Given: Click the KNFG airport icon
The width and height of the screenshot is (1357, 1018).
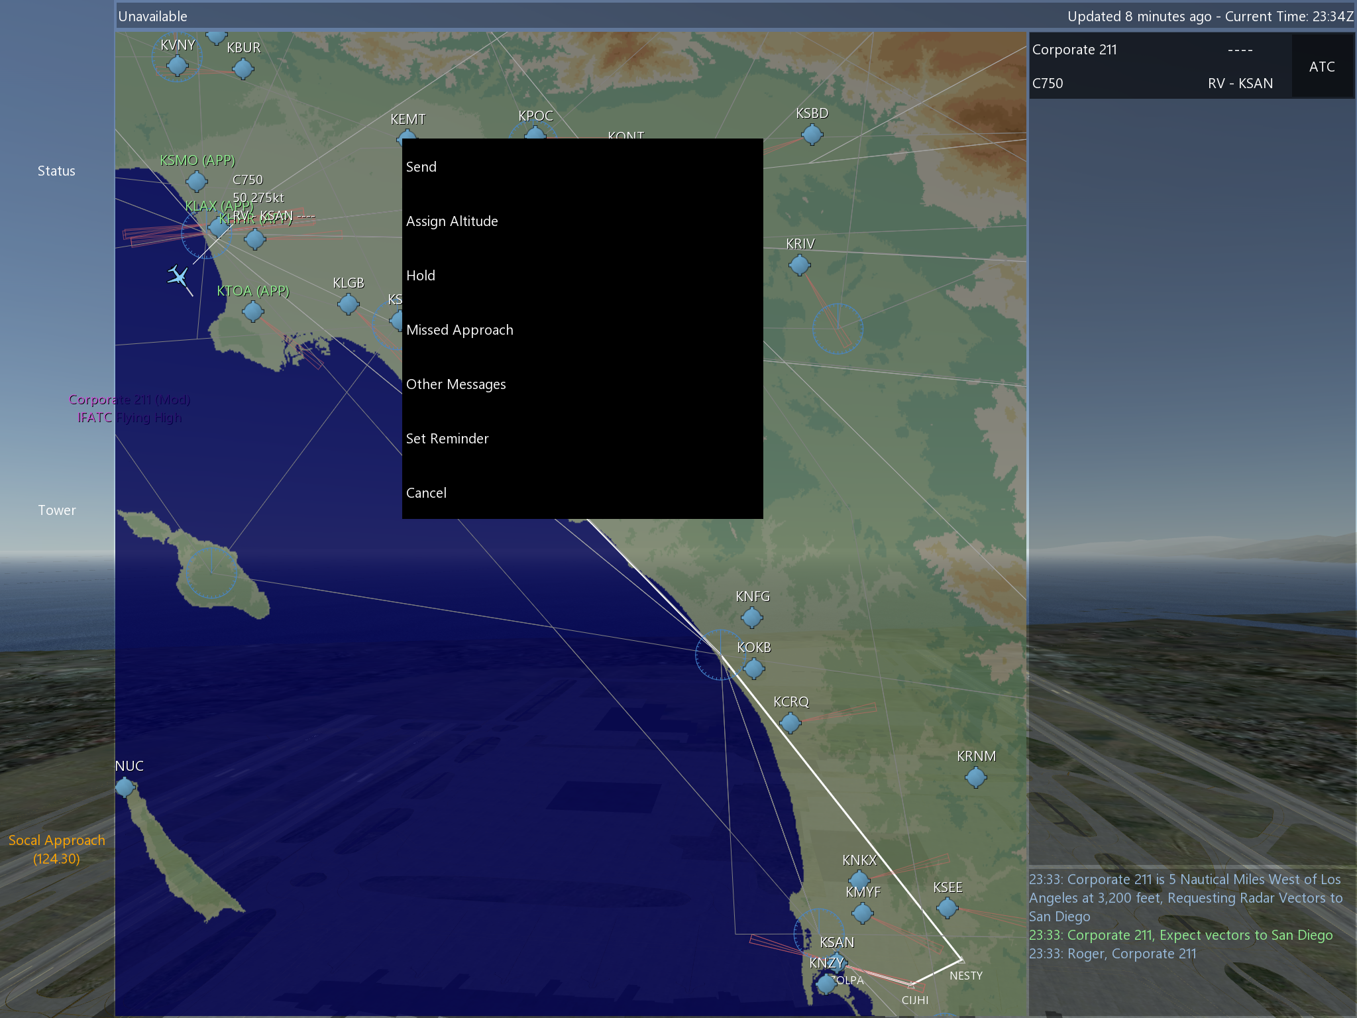Looking at the screenshot, I should pos(751,618).
